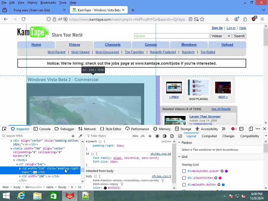Open a new browser tab
The image size is (268, 201).
click(x=133, y=10)
